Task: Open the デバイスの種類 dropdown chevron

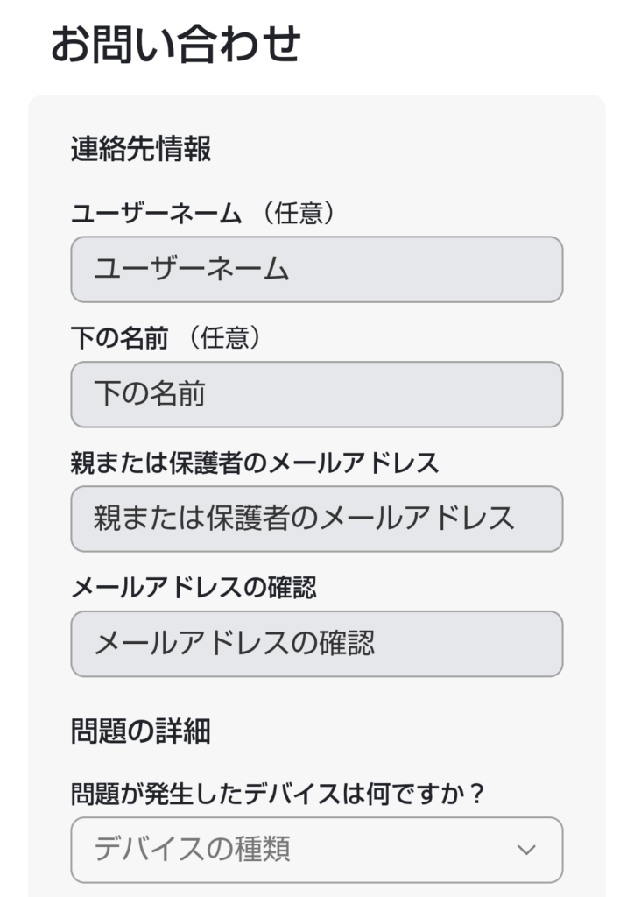Action: click(525, 849)
